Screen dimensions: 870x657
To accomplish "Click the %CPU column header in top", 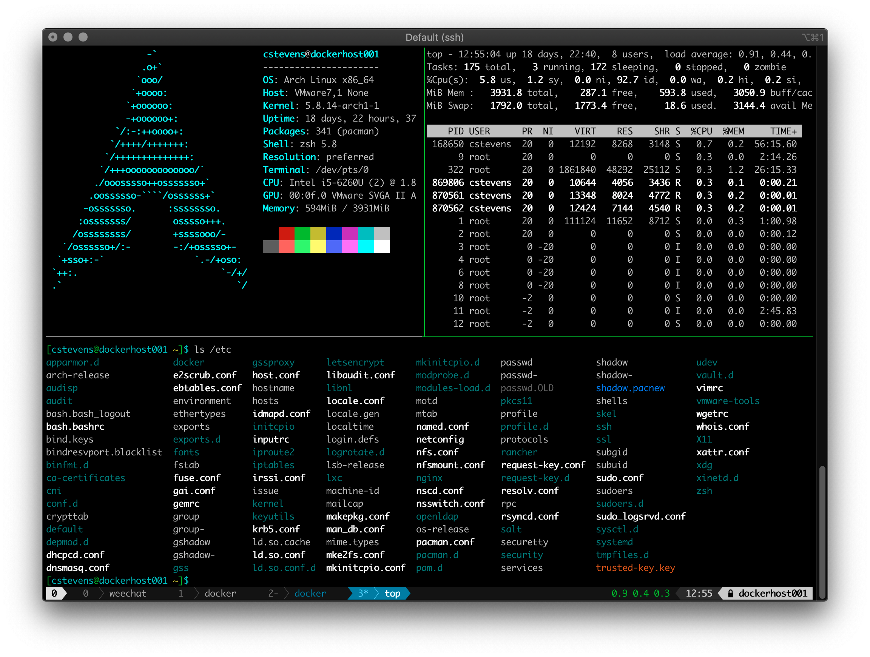I will pyautogui.click(x=701, y=131).
